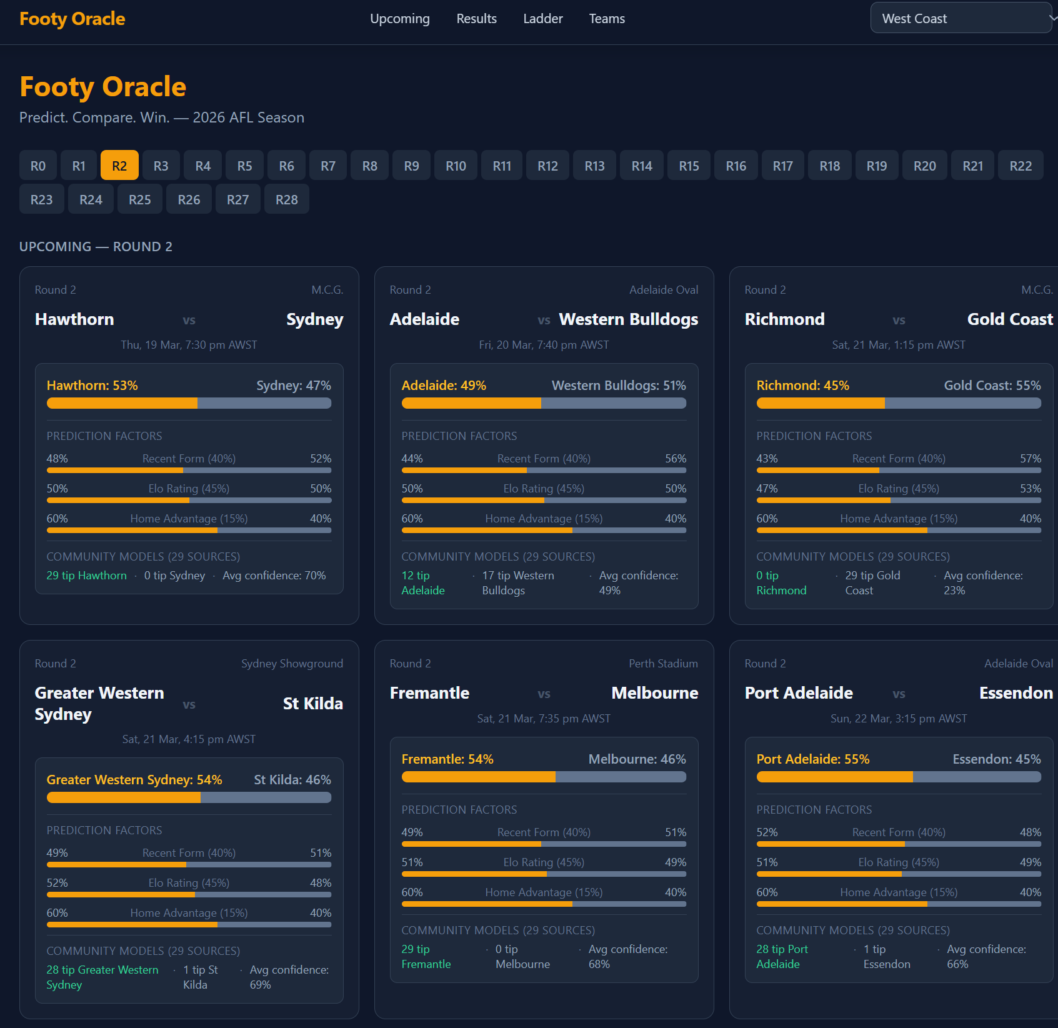
Task: Go to the Upcoming page
Action: tap(399, 19)
